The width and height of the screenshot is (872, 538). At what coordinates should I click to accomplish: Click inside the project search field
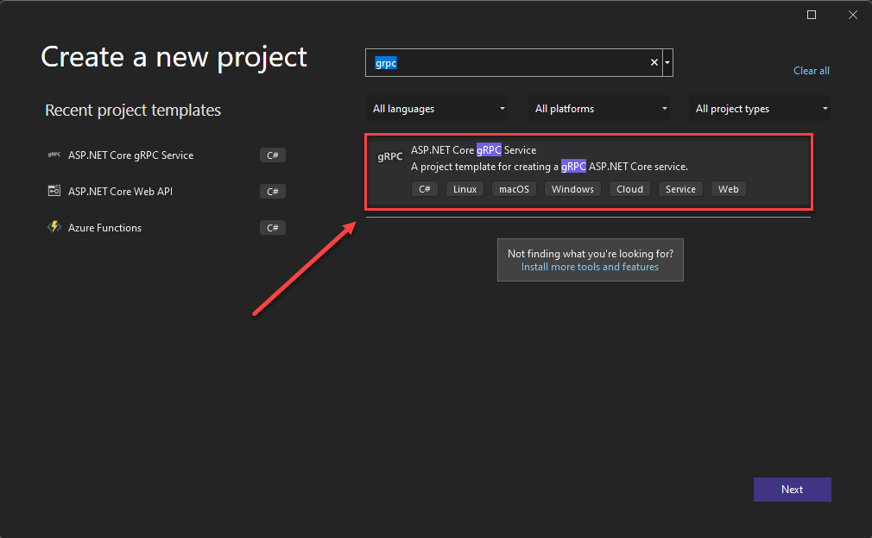[x=509, y=62]
